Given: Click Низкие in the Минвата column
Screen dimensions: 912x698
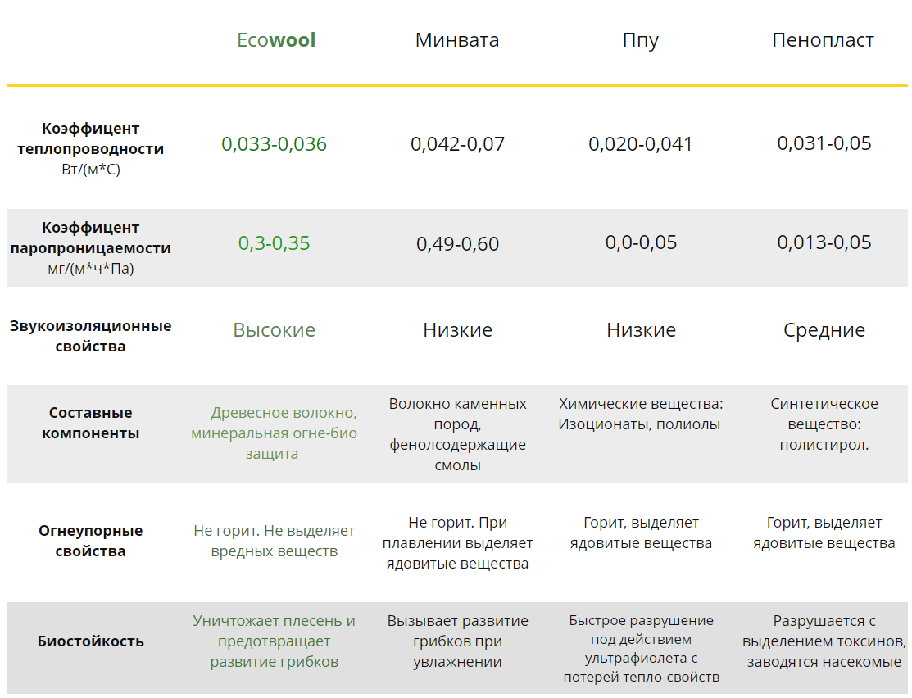Looking at the screenshot, I should click(x=458, y=330).
